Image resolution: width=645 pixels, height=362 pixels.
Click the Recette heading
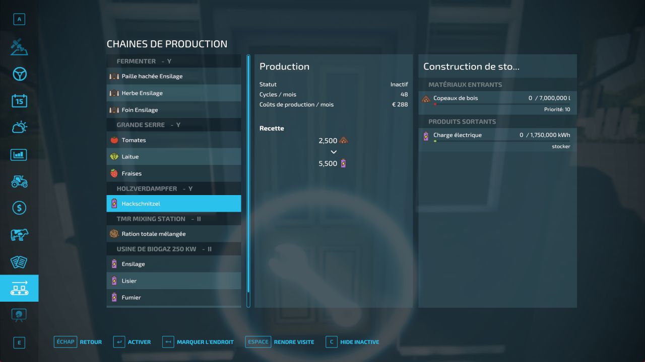point(272,128)
